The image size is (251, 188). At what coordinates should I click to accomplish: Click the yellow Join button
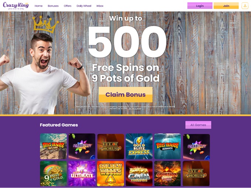(226, 6)
